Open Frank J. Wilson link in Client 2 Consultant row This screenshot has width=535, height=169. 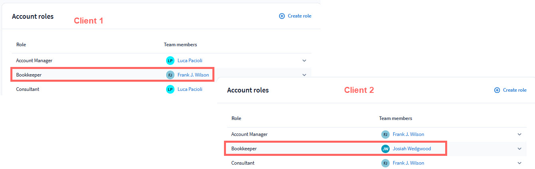[x=408, y=163]
